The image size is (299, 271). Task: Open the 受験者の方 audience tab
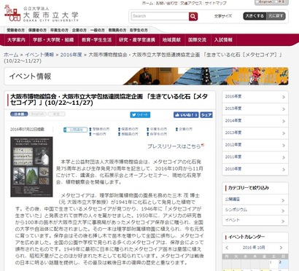point(15,30)
